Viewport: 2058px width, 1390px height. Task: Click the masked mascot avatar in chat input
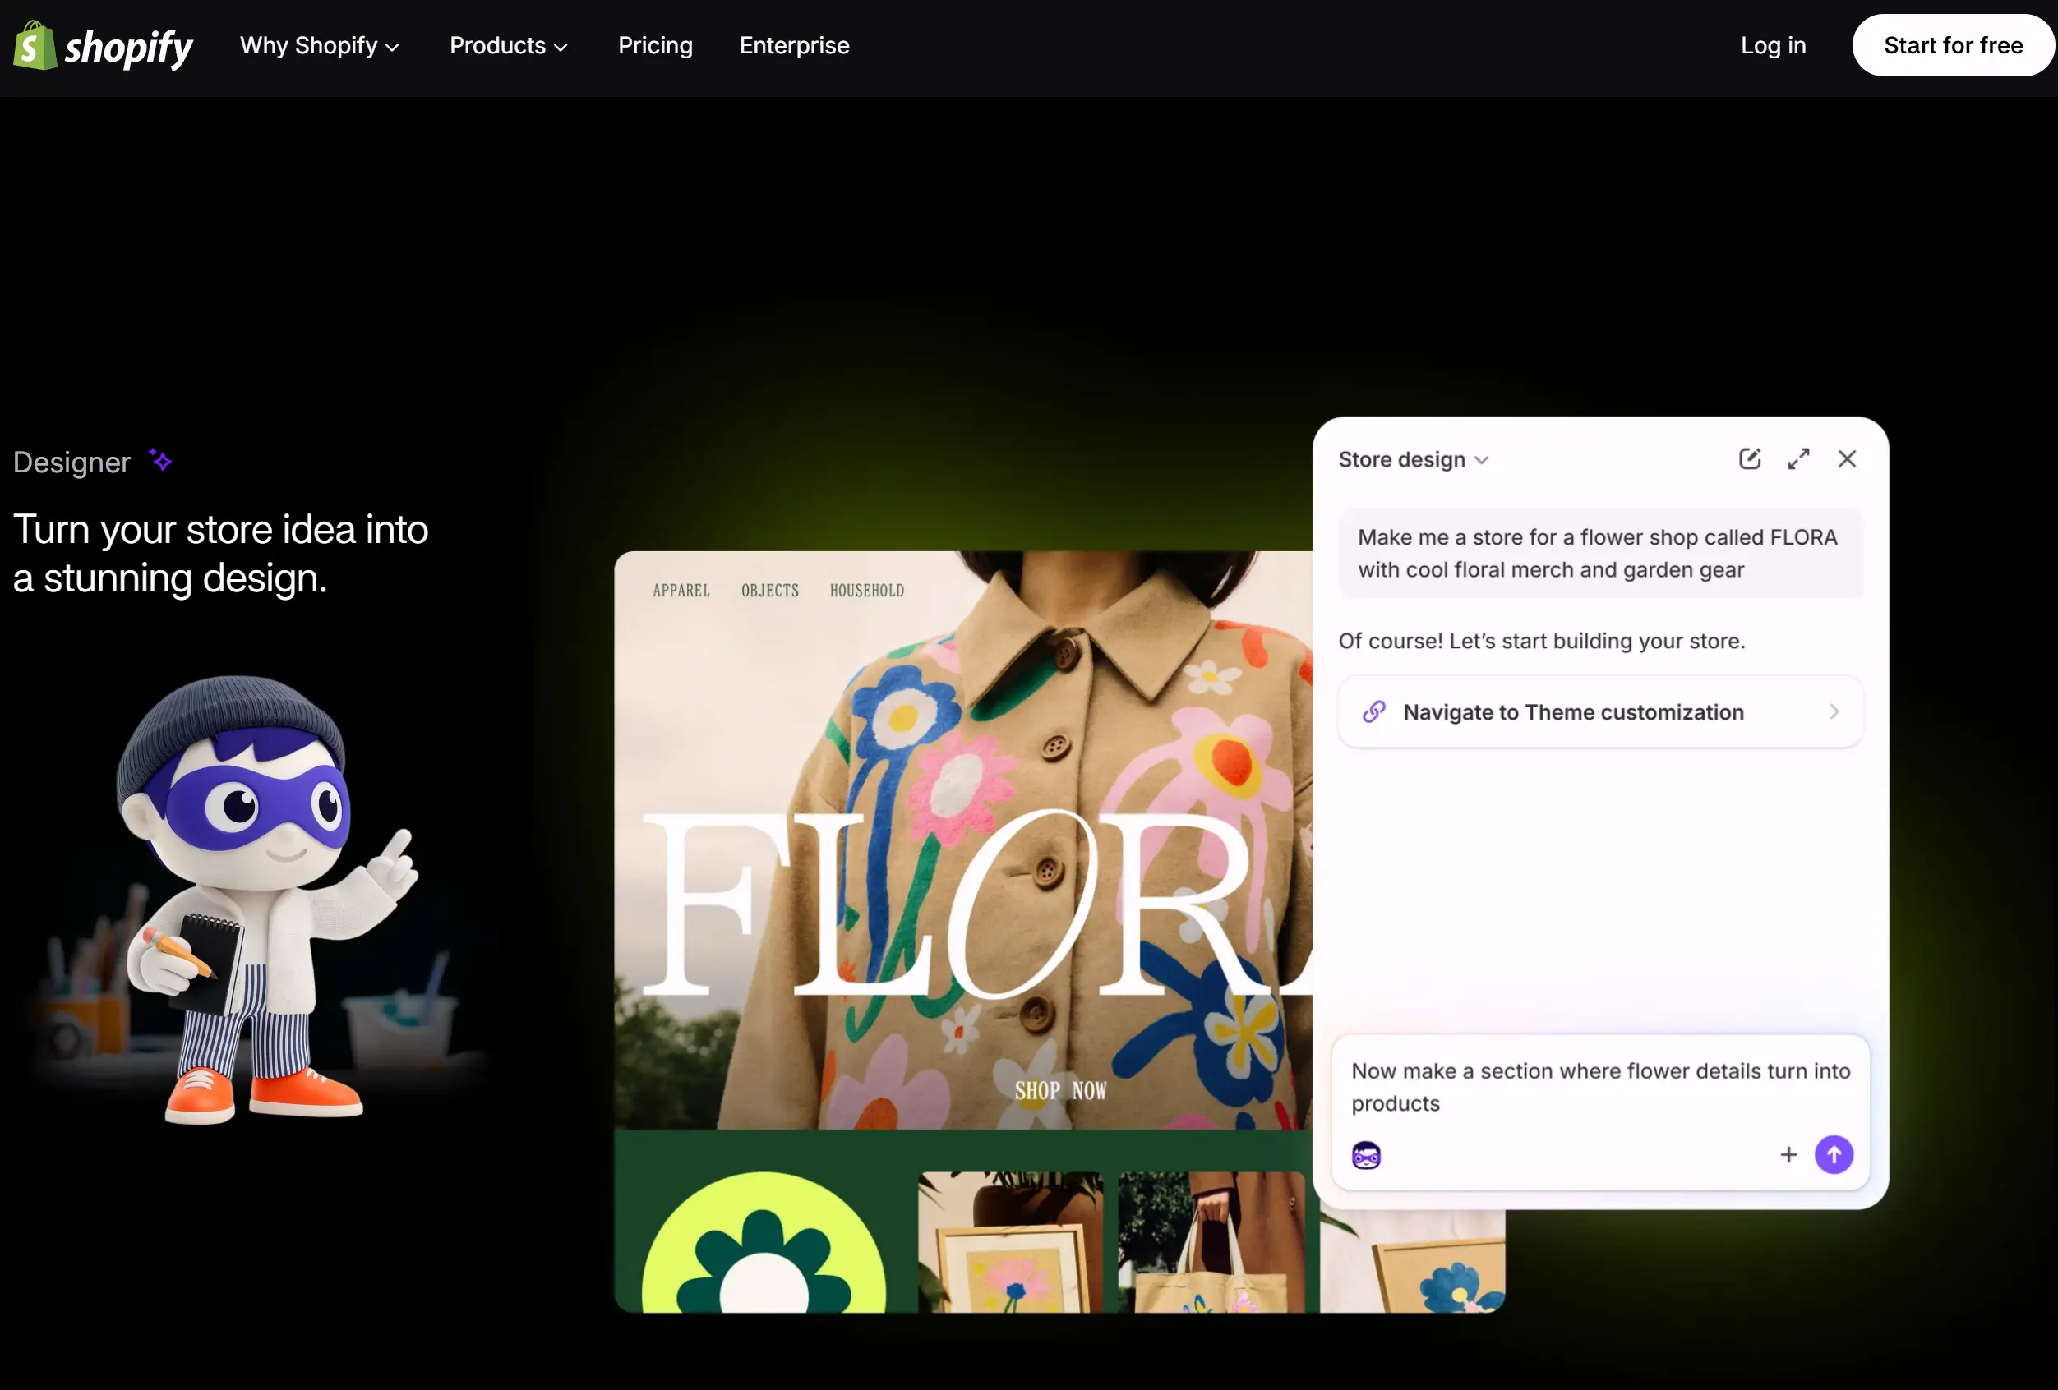pos(1367,1155)
